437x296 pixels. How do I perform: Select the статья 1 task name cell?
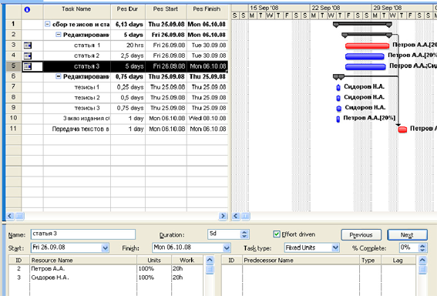77,45
